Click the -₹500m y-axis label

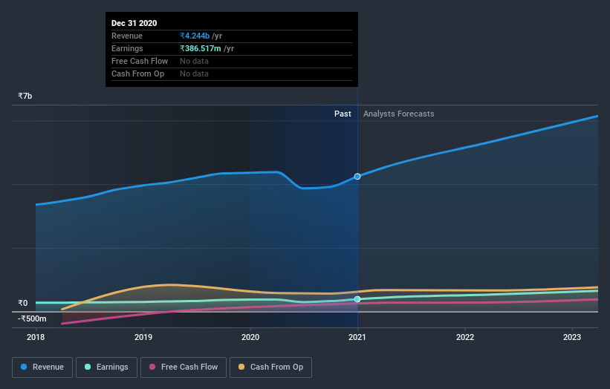pos(32,318)
